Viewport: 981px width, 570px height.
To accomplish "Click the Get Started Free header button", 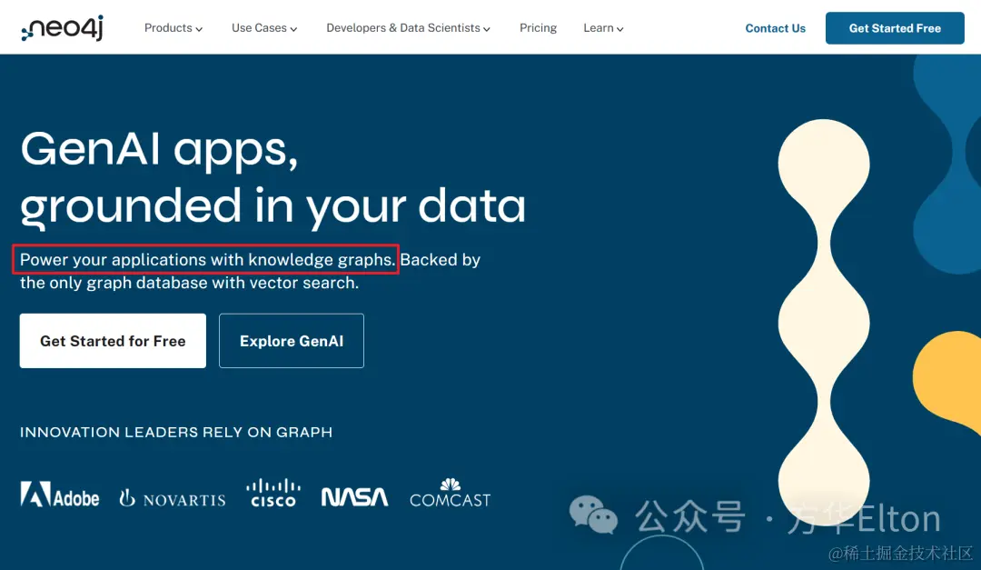I will coord(895,28).
